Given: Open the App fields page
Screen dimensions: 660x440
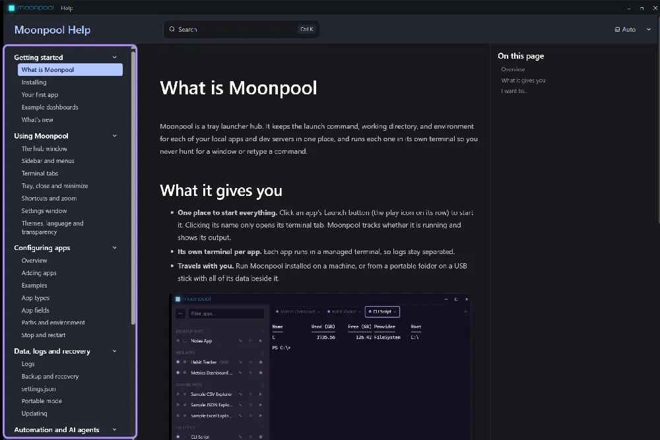Looking at the screenshot, I should tap(36, 311).
